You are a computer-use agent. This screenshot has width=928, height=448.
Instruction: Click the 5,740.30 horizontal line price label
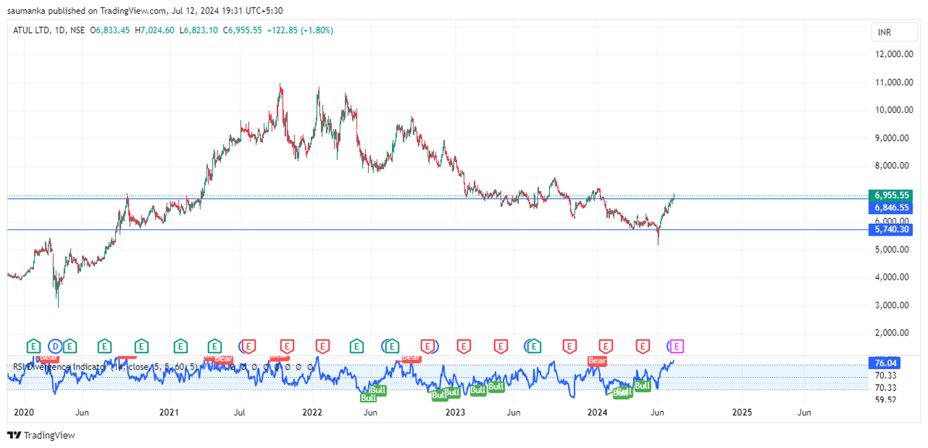(890, 229)
